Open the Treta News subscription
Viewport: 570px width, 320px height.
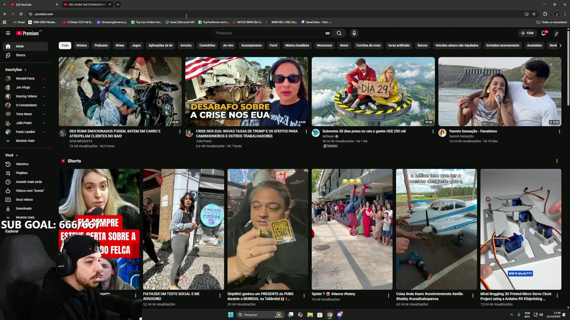click(x=25, y=114)
